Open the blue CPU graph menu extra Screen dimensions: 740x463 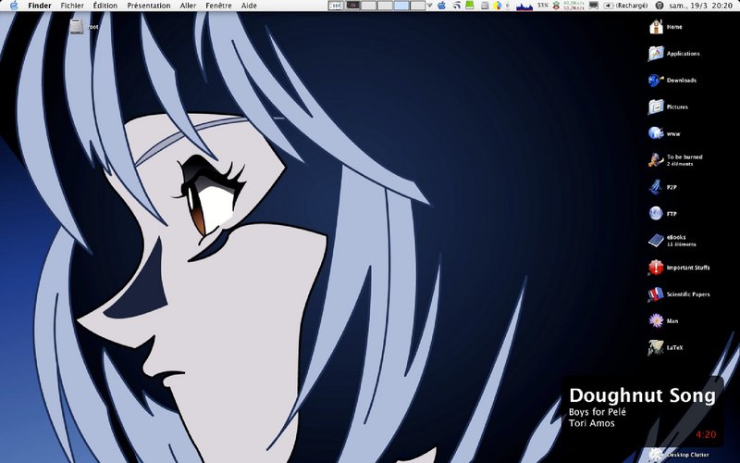click(x=524, y=6)
